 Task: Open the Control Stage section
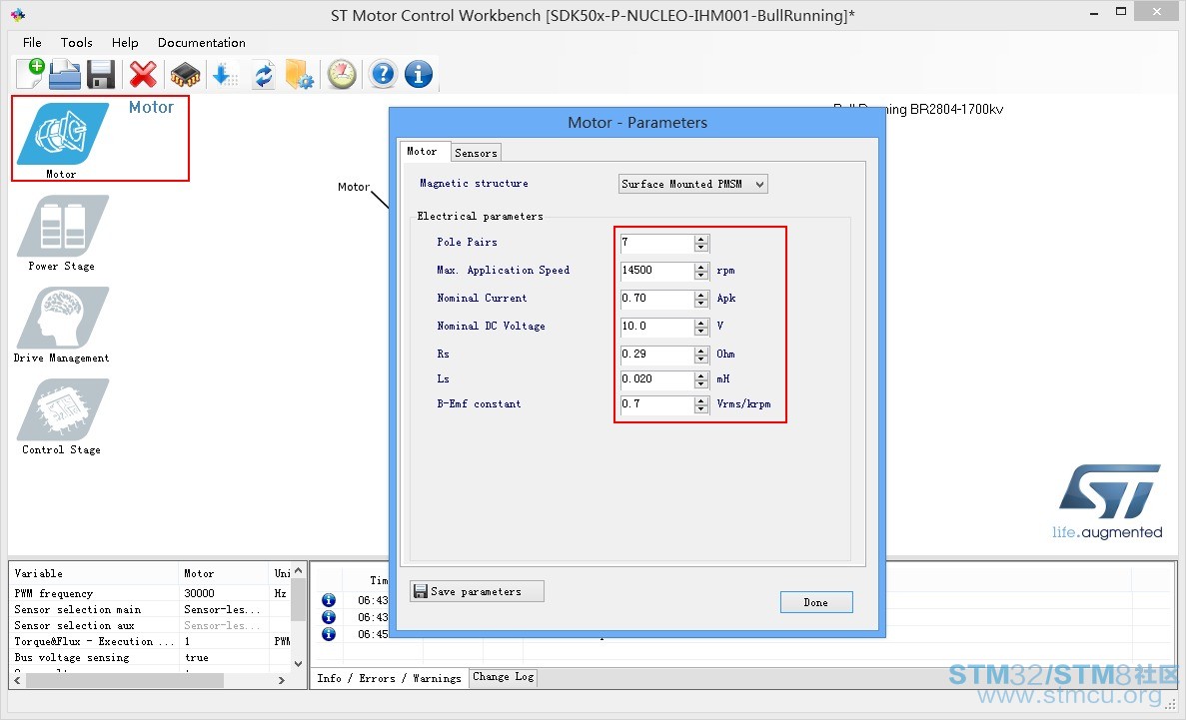click(x=63, y=409)
